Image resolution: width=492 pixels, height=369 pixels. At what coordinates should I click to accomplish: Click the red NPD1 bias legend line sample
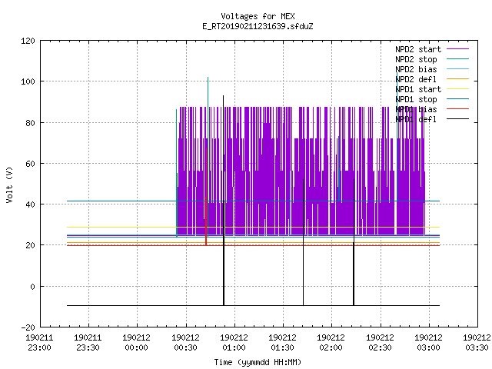(458, 109)
